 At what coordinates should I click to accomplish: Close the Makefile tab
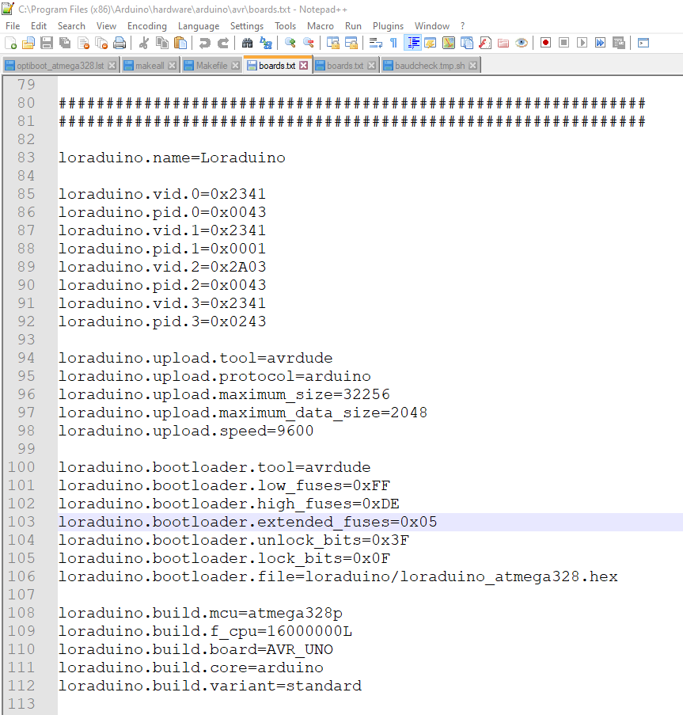click(236, 66)
